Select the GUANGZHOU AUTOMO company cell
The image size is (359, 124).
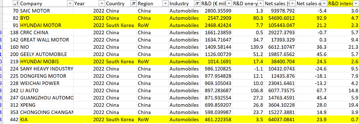coord(46,98)
